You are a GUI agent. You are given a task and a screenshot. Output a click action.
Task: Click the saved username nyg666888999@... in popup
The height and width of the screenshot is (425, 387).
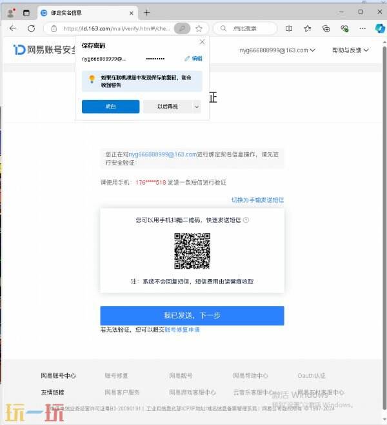104,59
